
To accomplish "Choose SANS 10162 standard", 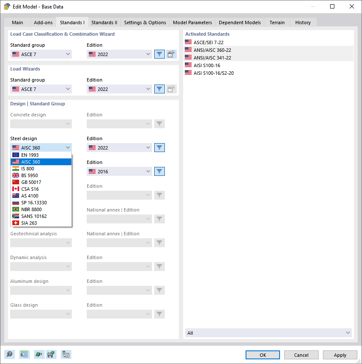I will (x=41, y=216).
